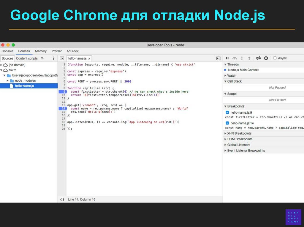Click hello-name.js file icon in tree
Screen dimensions: 304x227
tap(12, 86)
